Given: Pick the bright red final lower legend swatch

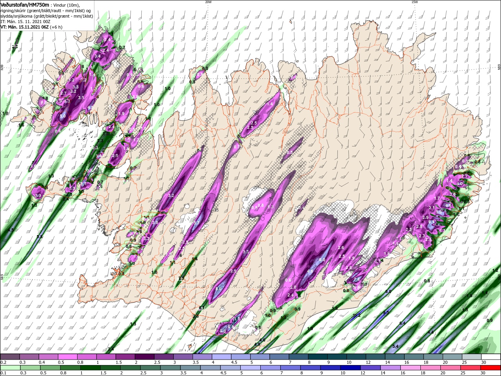Looking at the screenshot, I should coord(491,368).
